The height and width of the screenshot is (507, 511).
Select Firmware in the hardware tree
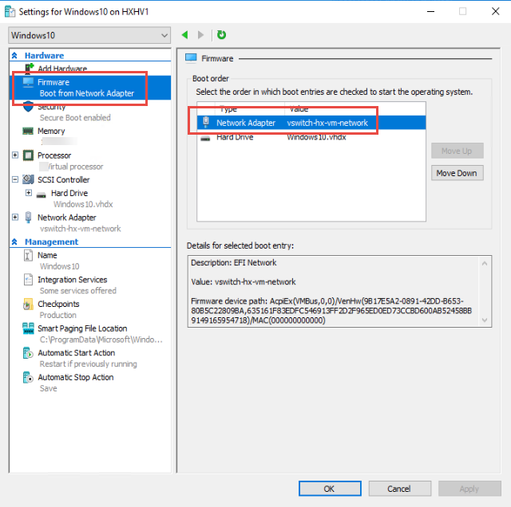tap(90, 88)
